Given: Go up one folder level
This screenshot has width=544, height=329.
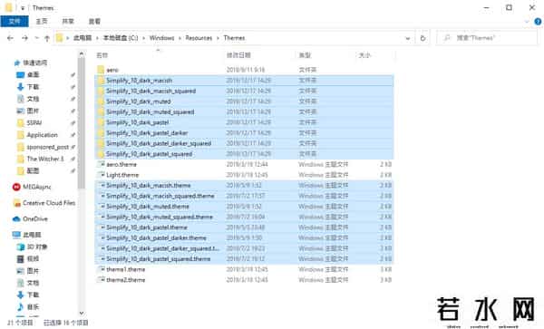Looking at the screenshot, I should (x=47, y=38).
